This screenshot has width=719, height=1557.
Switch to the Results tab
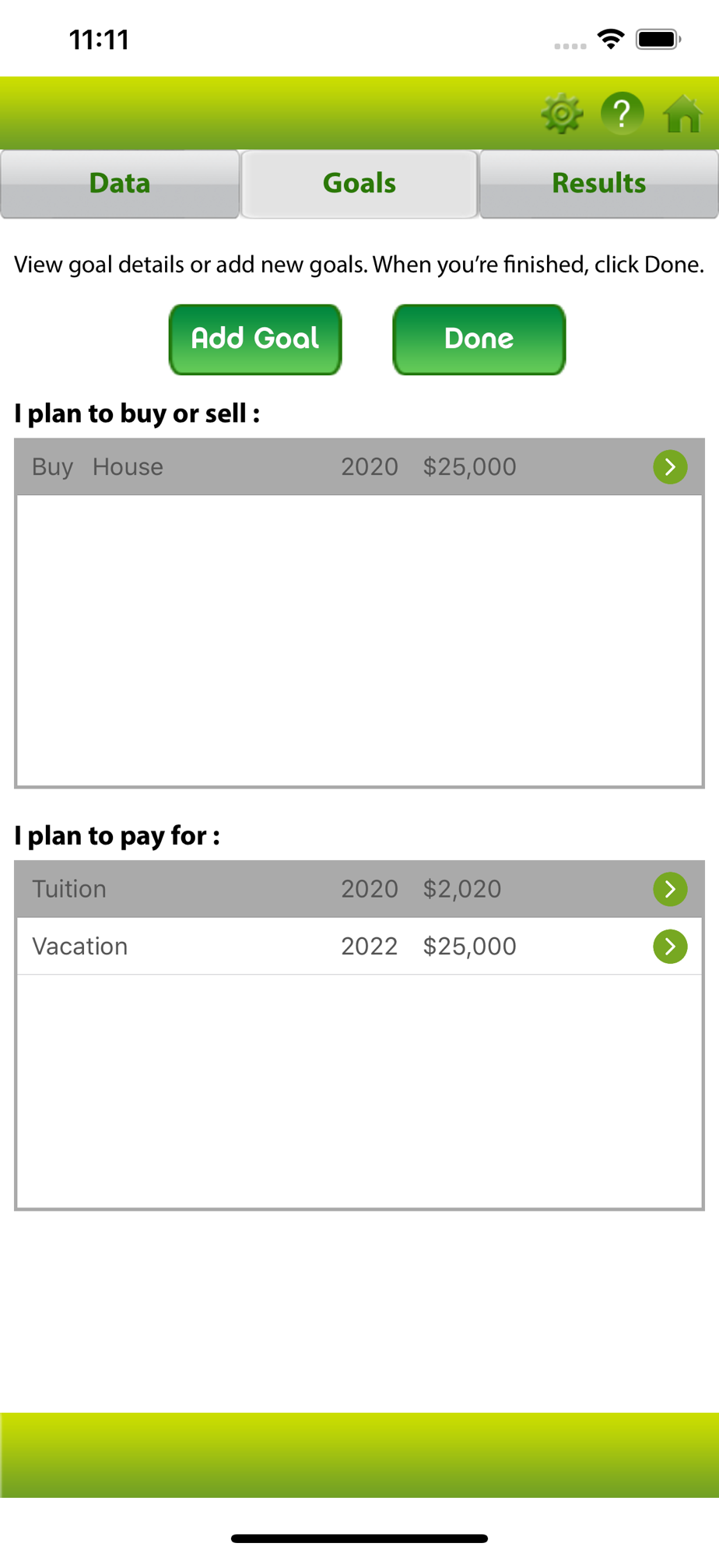pos(599,184)
